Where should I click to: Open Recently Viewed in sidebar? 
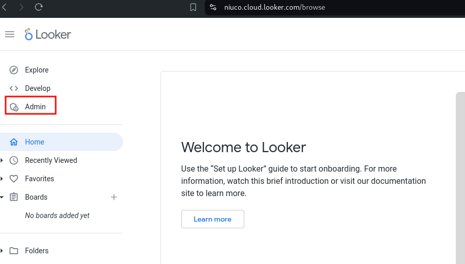pos(51,160)
